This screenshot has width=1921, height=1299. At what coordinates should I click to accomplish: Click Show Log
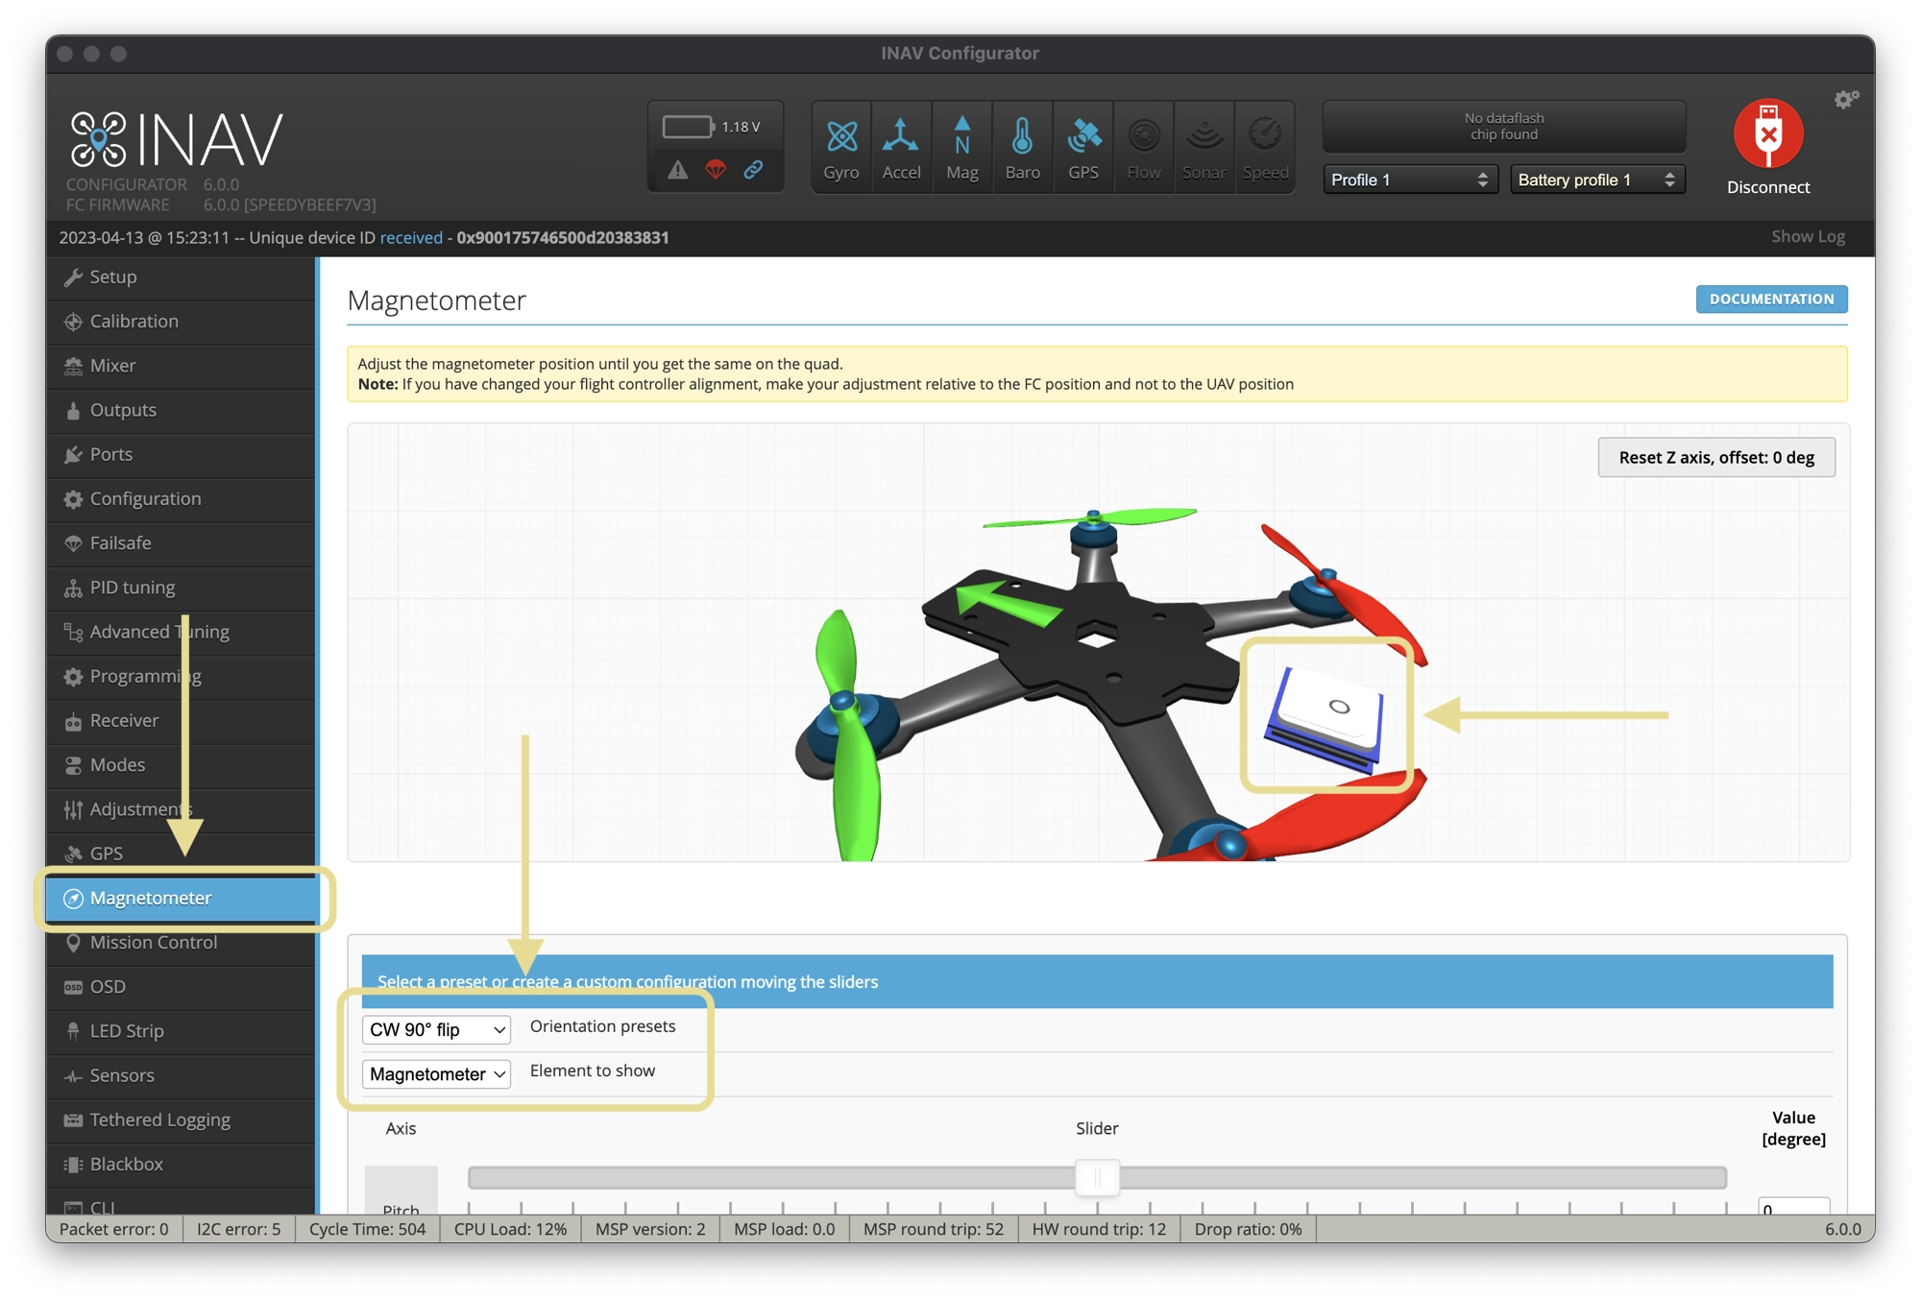click(x=1808, y=236)
